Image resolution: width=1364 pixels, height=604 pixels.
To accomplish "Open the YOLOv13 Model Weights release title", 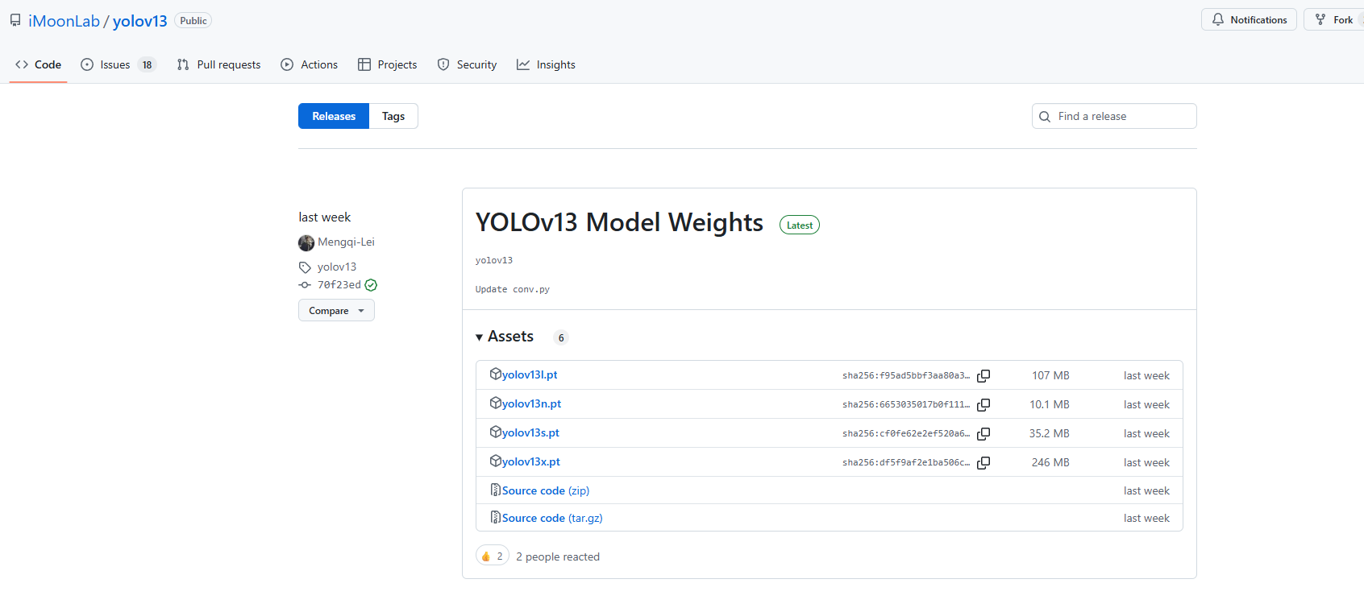I will pos(619,222).
